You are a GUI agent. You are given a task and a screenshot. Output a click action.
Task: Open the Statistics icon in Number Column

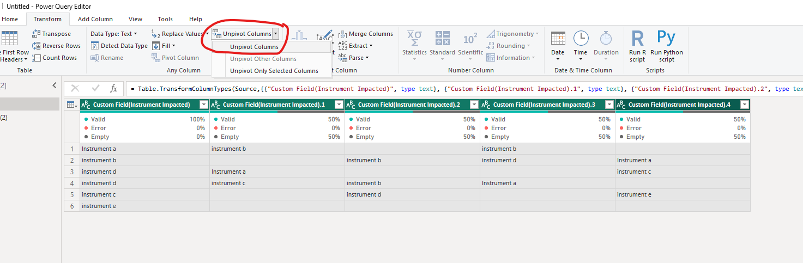414,38
